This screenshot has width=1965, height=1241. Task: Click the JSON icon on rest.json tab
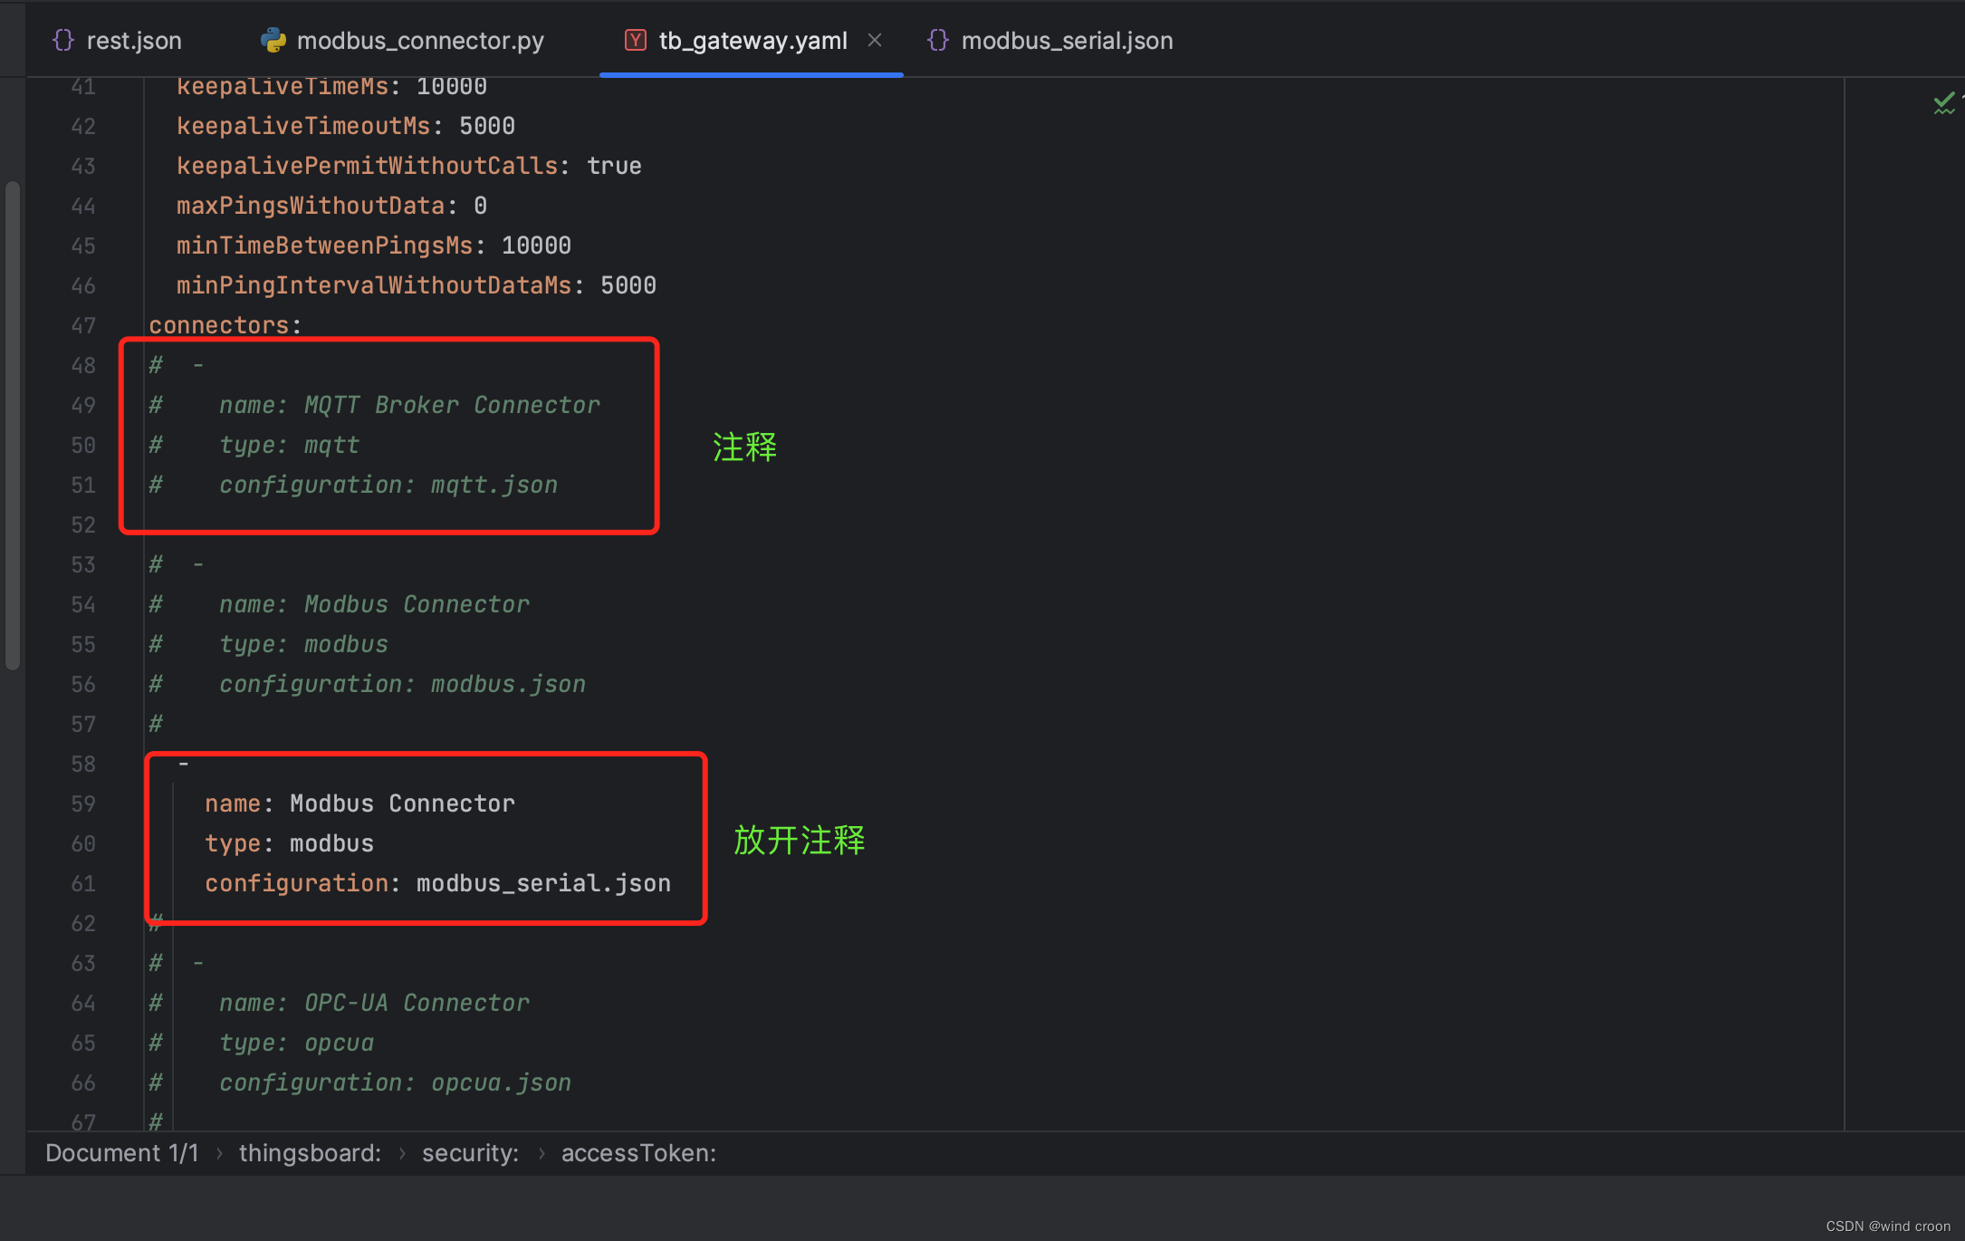pos(63,41)
